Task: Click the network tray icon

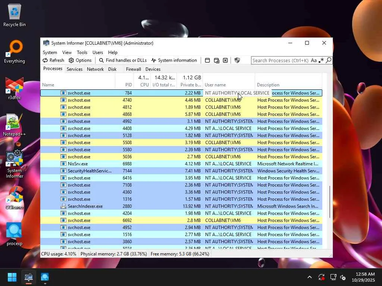Action: click(333, 277)
